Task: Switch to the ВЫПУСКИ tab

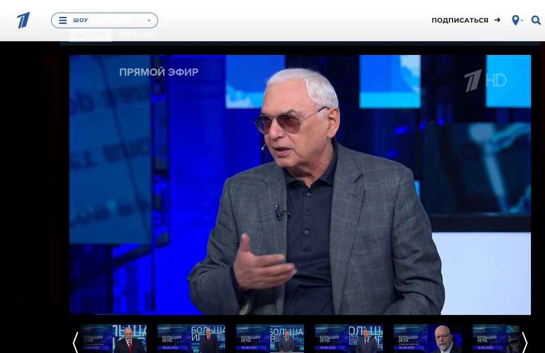Action: [x=90, y=35]
